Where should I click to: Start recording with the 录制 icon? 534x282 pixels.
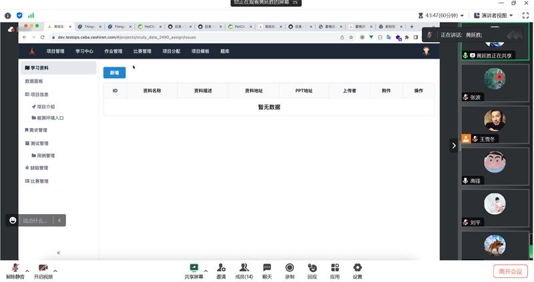pos(290,267)
